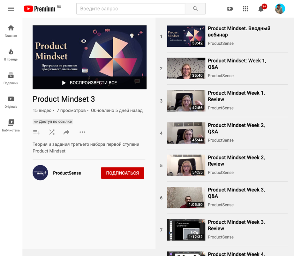Open notifications bell with 9+ badge

(261, 8)
